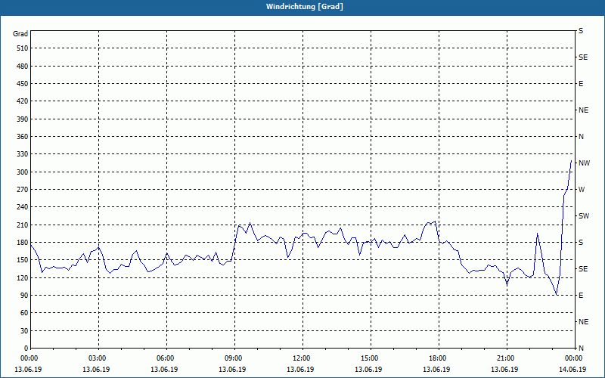This screenshot has width=605, height=378.
Task: Click the 390 degree axis label
Action: [x=23, y=119]
